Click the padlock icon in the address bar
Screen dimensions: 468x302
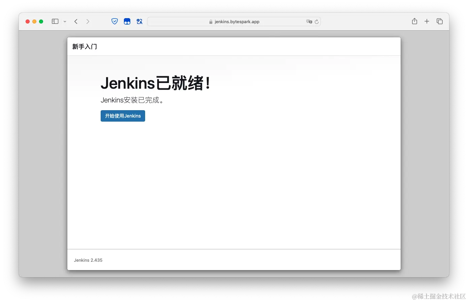coord(211,22)
